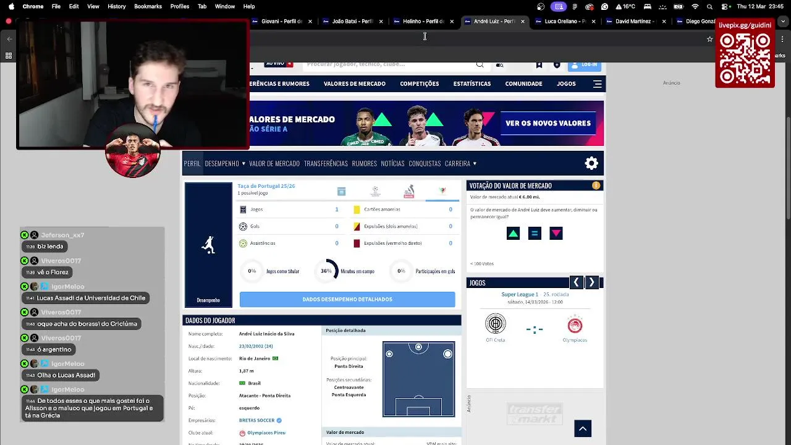Viewport: 791px width, 445px height.
Task: Switch to the Giovani profile tab
Action: click(281, 21)
